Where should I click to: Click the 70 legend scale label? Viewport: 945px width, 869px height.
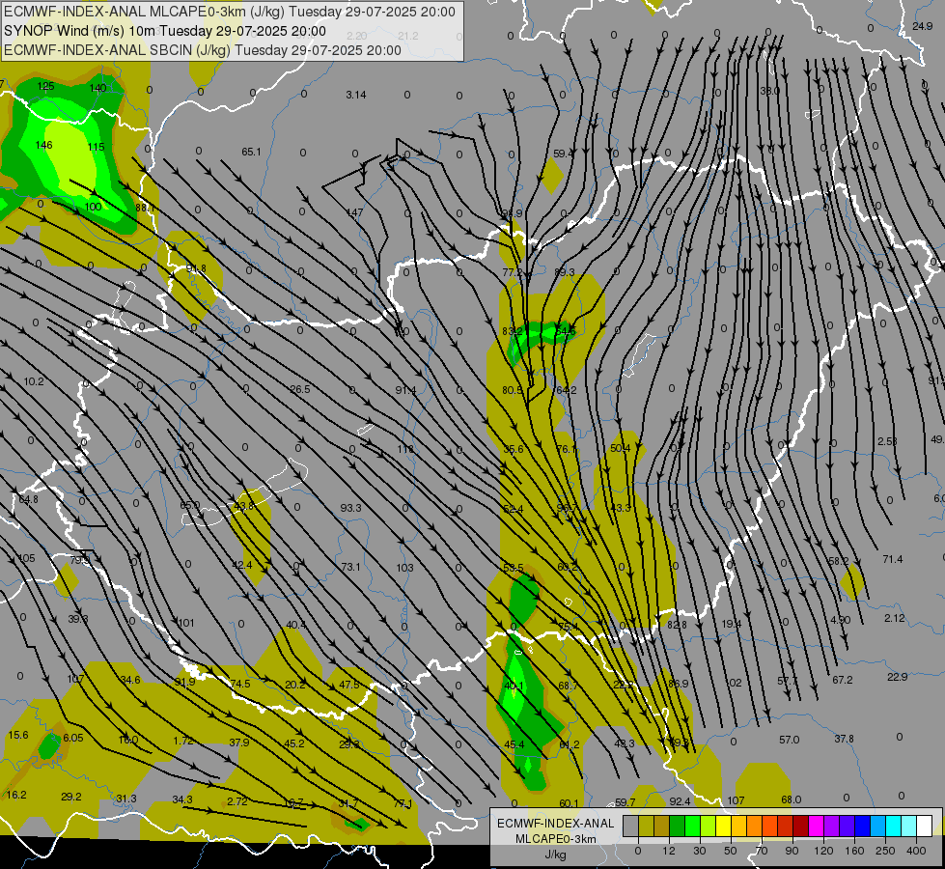[762, 851]
